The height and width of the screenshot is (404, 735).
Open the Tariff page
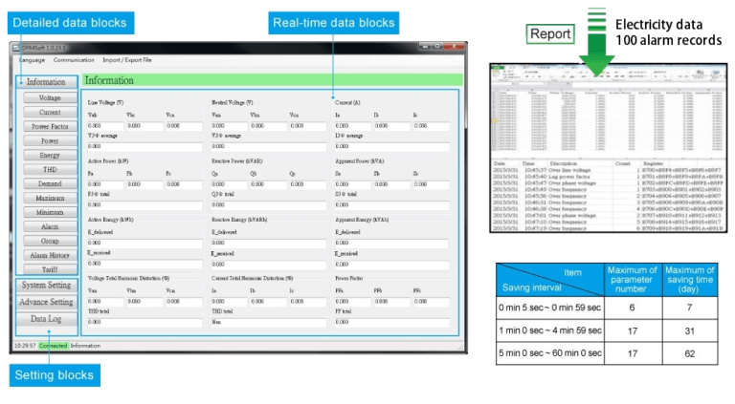[x=50, y=269]
